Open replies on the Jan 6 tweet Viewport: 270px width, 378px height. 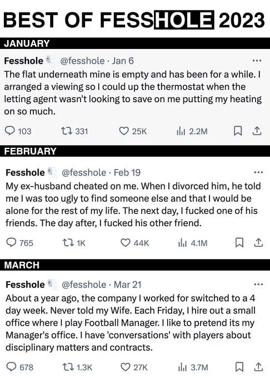point(18,131)
